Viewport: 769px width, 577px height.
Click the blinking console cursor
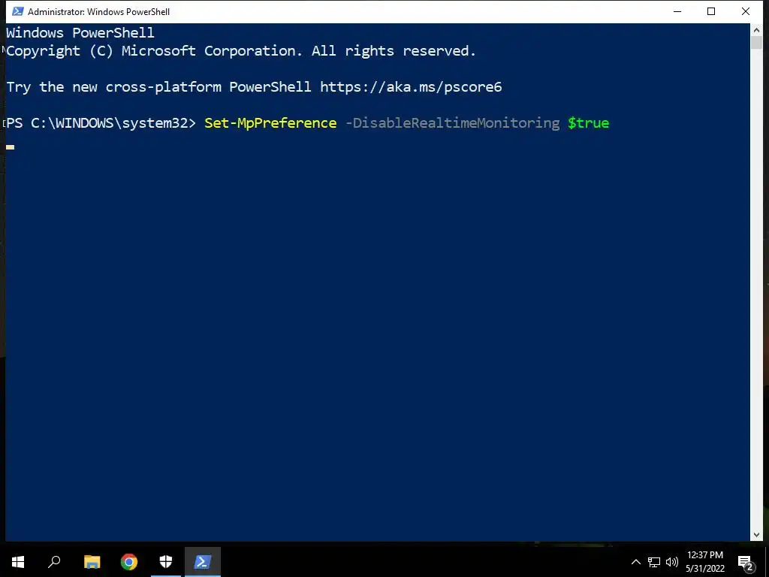pyautogui.click(x=10, y=147)
